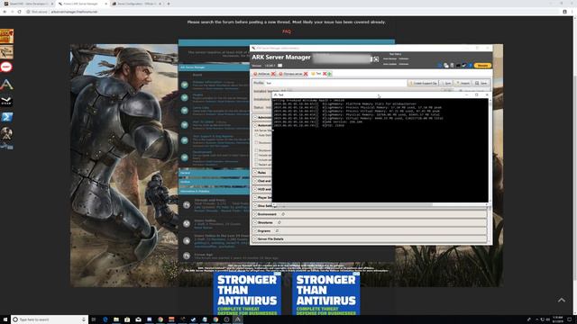Expand the Environment section
The width and height of the screenshot is (577, 324).
pos(255,214)
